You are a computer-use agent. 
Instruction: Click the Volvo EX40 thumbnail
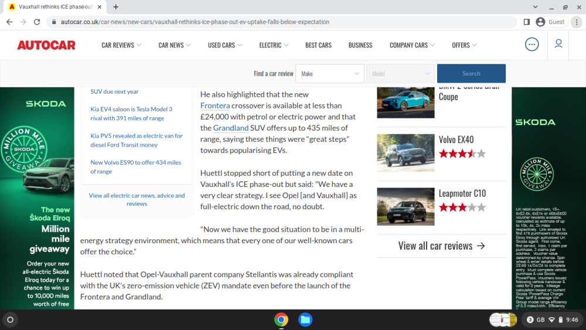click(x=406, y=153)
